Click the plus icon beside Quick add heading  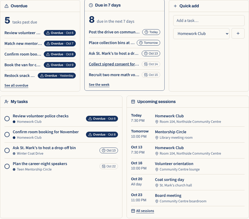175,6
